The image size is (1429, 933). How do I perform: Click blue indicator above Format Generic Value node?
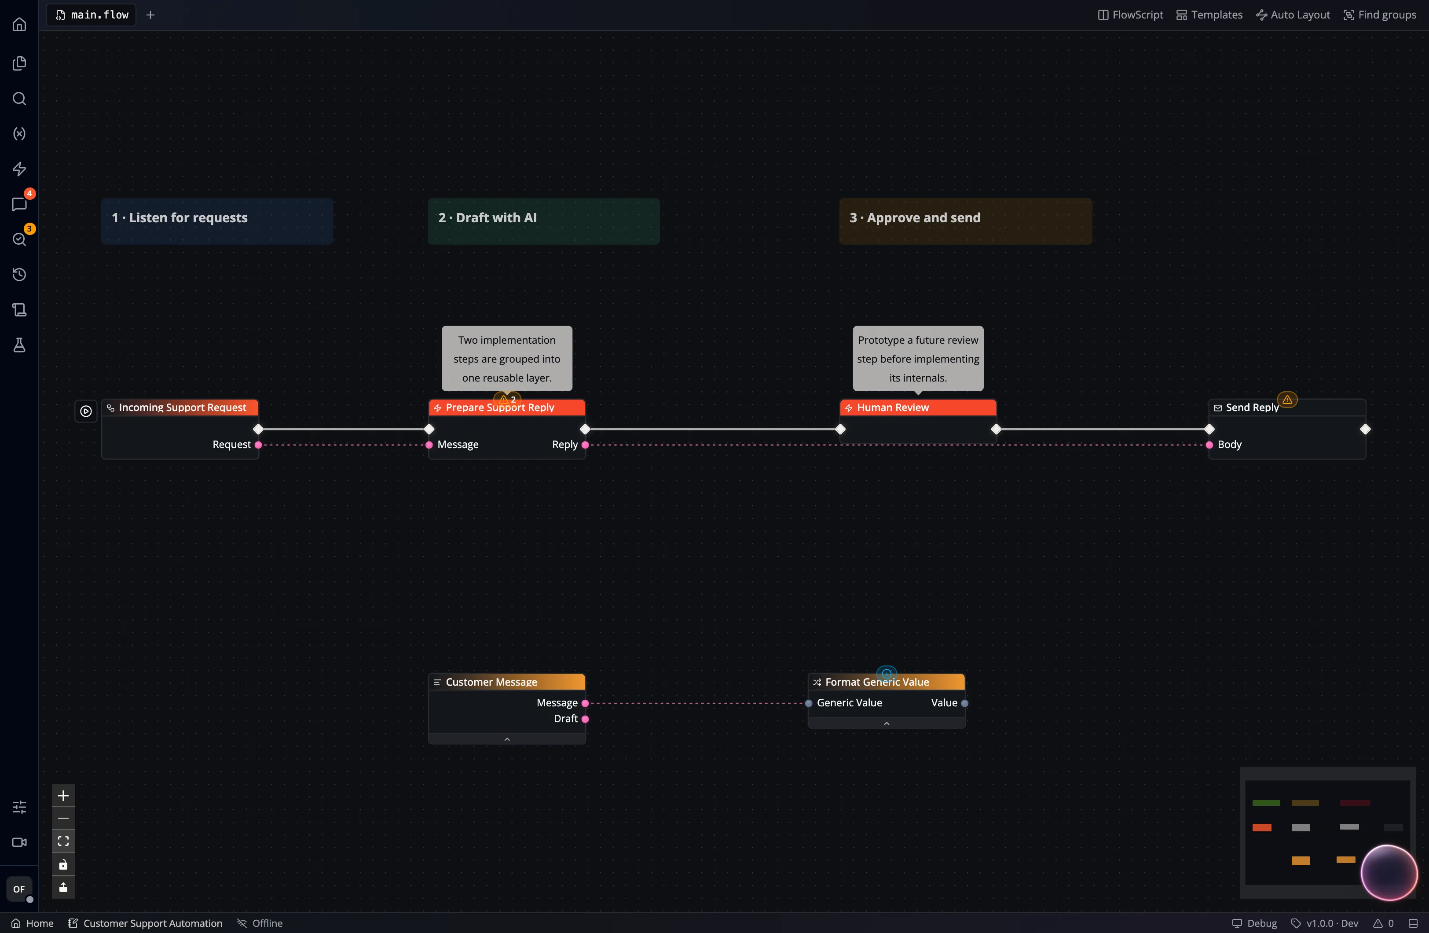click(887, 673)
